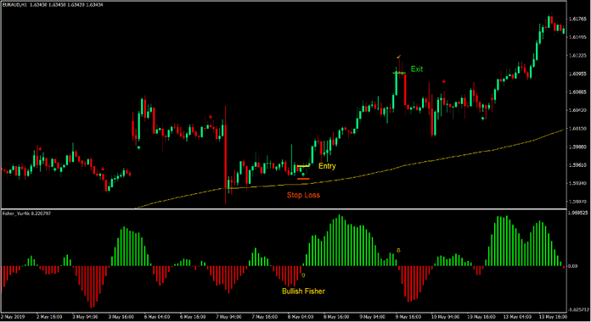Viewport: 591px width, 322px height.
Task: Click the 6 May 16:00 time label
Action: pyautogui.click(x=193, y=317)
